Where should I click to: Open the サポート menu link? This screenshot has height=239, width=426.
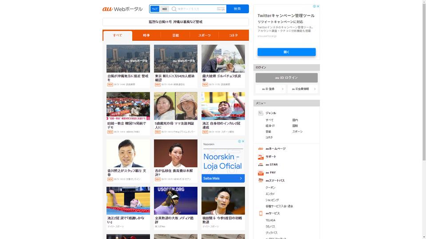pyautogui.click(x=271, y=157)
